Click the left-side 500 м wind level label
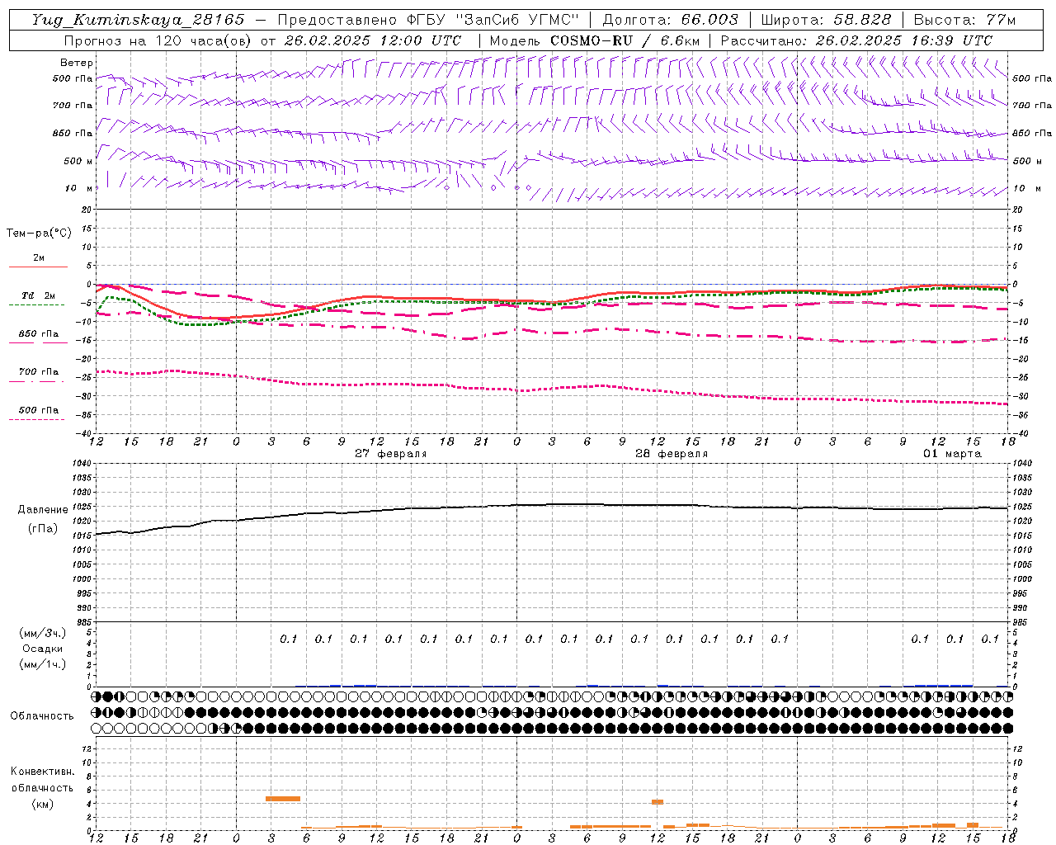This screenshot has width=1056, height=845. 78,162
